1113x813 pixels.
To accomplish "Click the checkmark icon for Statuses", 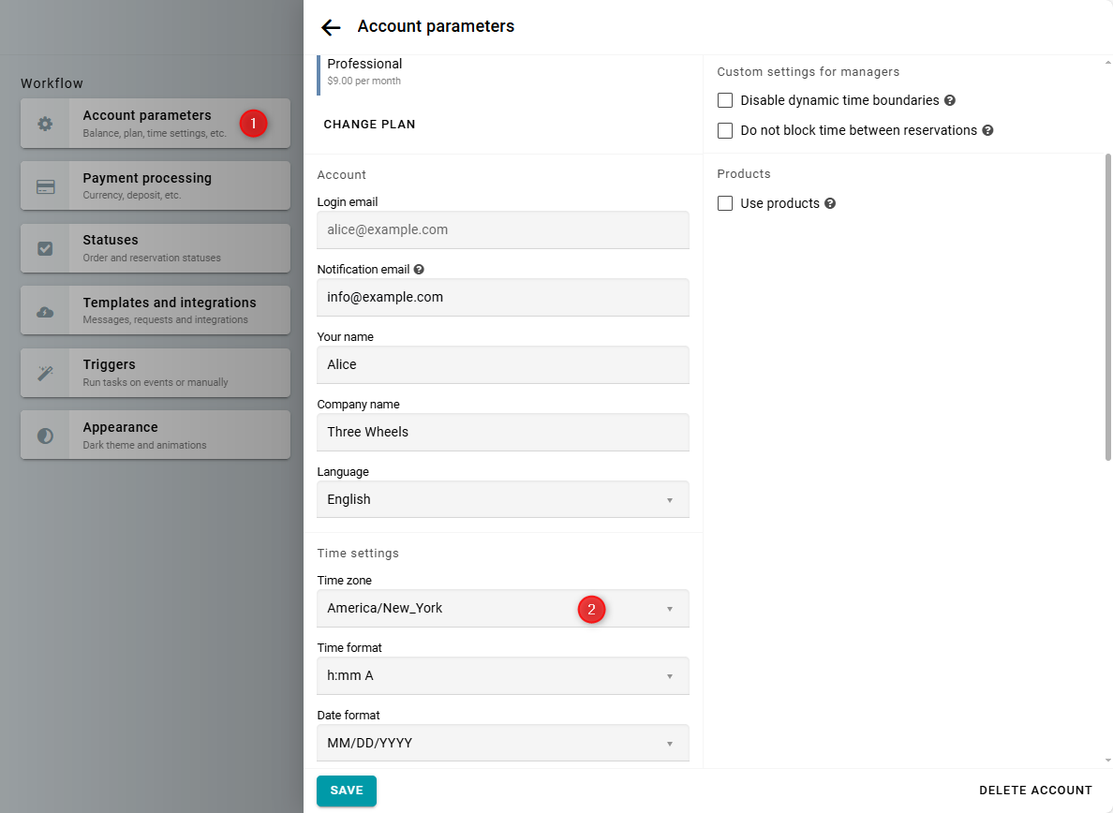I will [45, 248].
